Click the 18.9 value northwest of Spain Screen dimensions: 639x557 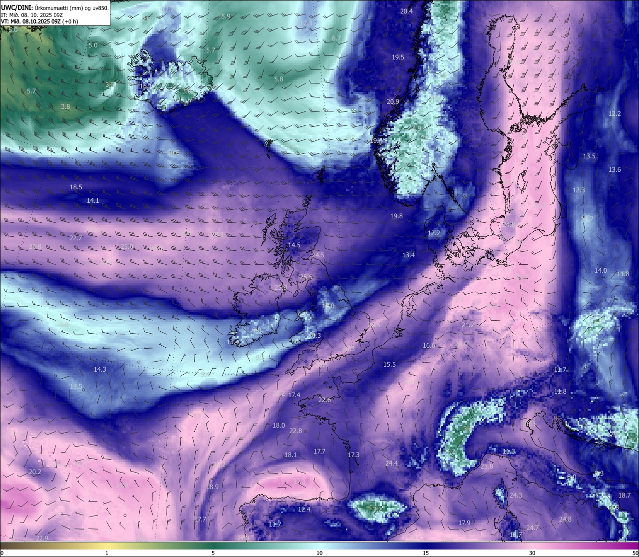click(x=212, y=487)
